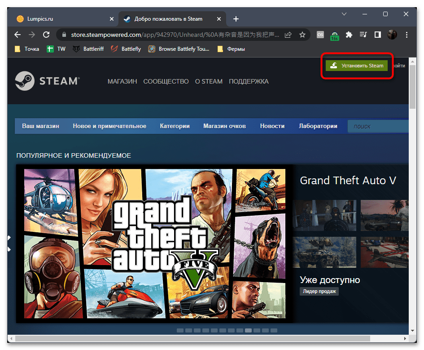
Task: Close the Steam welcome tab
Action: [x=219, y=19]
